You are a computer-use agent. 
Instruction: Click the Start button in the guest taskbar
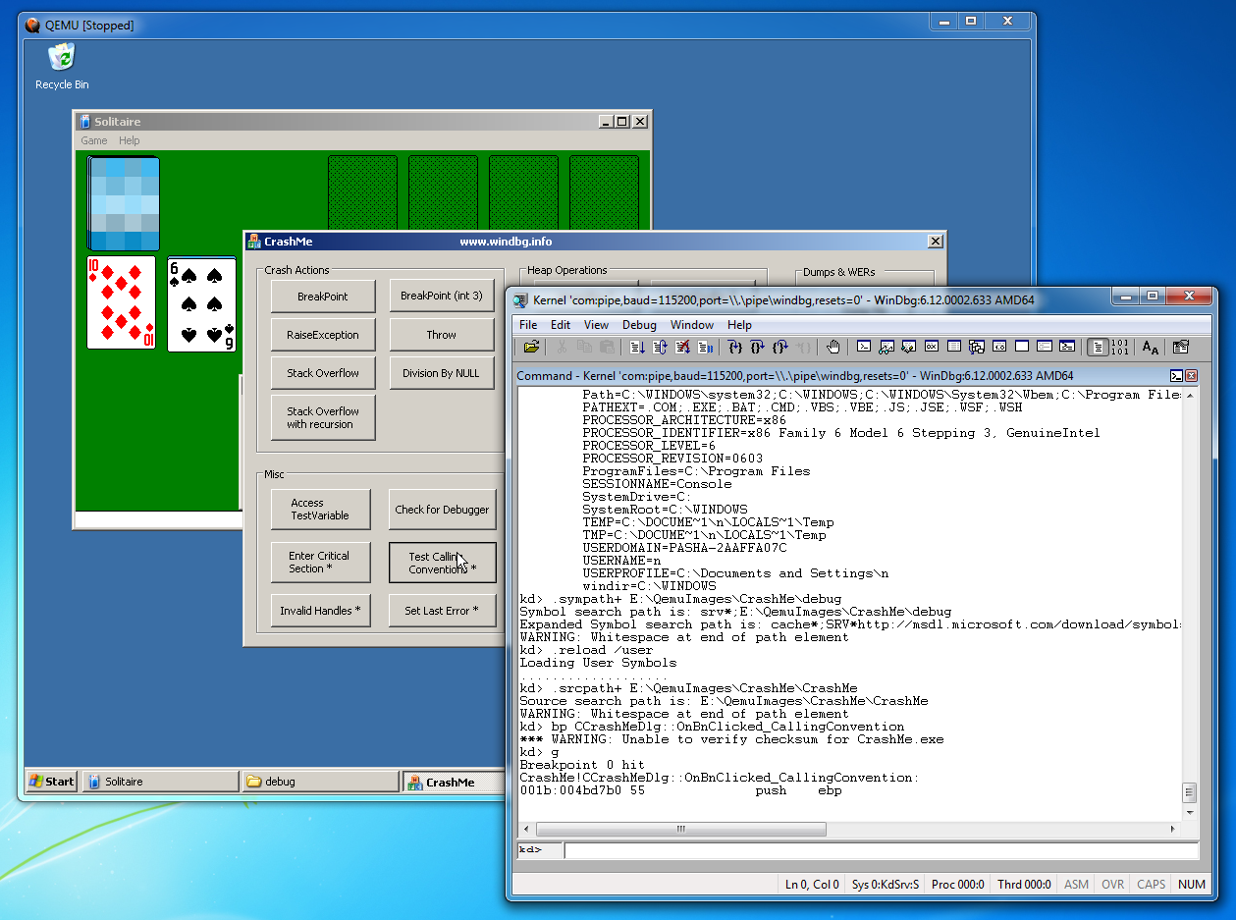coord(52,782)
